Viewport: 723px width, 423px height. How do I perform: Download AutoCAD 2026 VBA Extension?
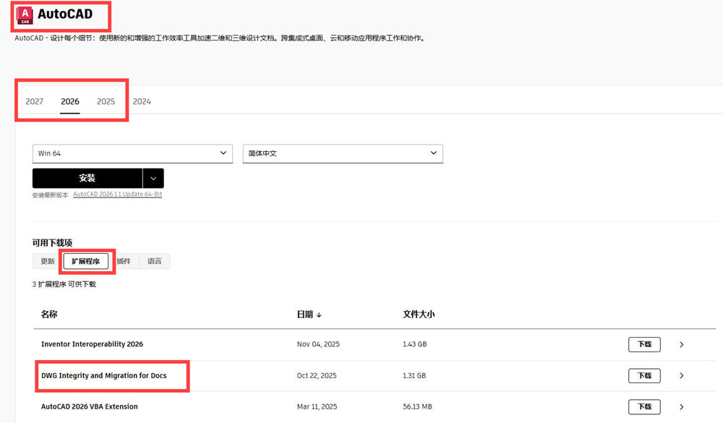coord(644,407)
